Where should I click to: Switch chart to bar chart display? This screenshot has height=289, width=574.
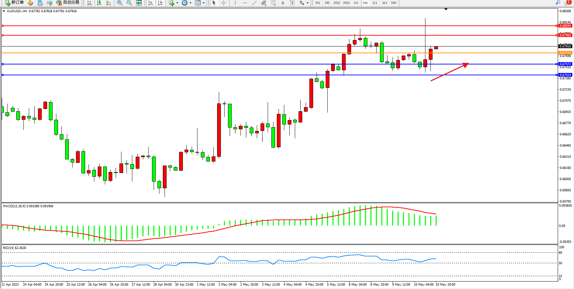click(x=90, y=3)
